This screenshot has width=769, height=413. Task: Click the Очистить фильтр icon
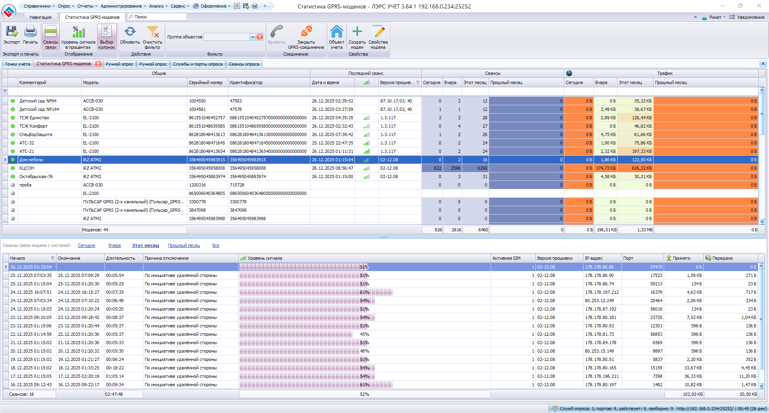coord(153,32)
